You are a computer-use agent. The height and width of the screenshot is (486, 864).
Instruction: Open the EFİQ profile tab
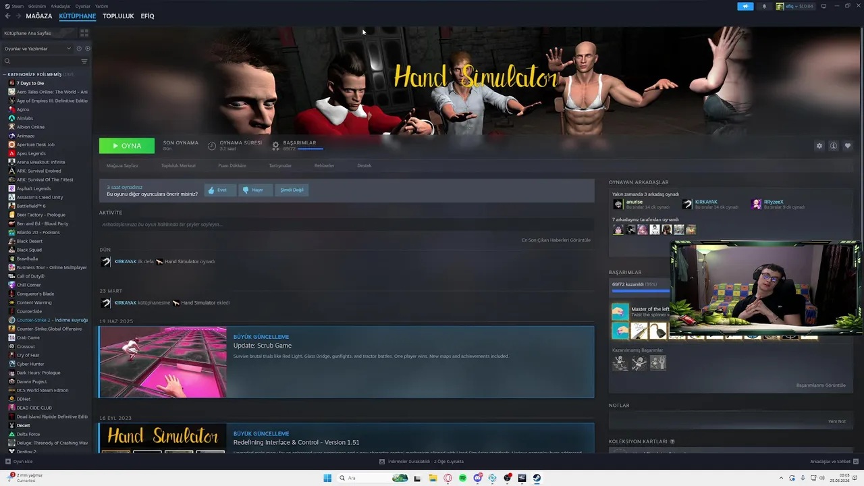[x=147, y=16]
